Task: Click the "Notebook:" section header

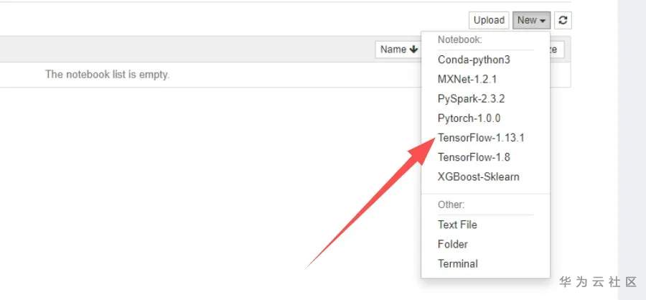Action: [459, 40]
